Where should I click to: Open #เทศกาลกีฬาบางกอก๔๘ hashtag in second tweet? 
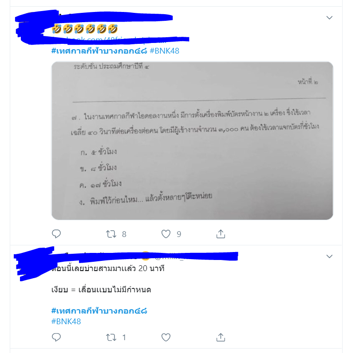tap(99, 311)
